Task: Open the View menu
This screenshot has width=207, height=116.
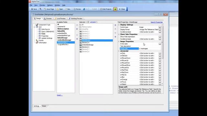Action: (36, 5)
